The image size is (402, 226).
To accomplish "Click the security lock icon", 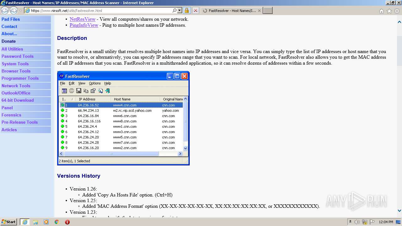I will pyautogui.click(x=187, y=10).
